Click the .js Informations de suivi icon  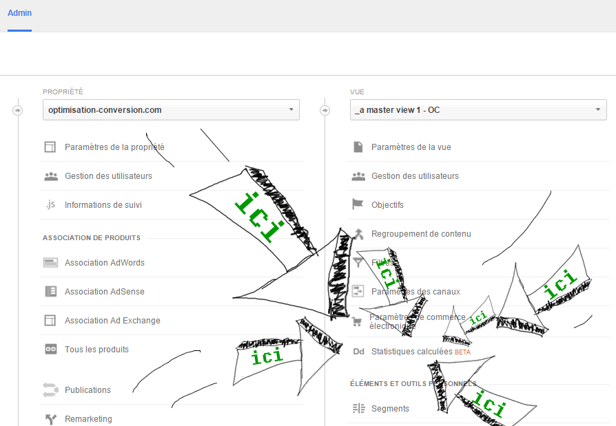coord(50,205)
